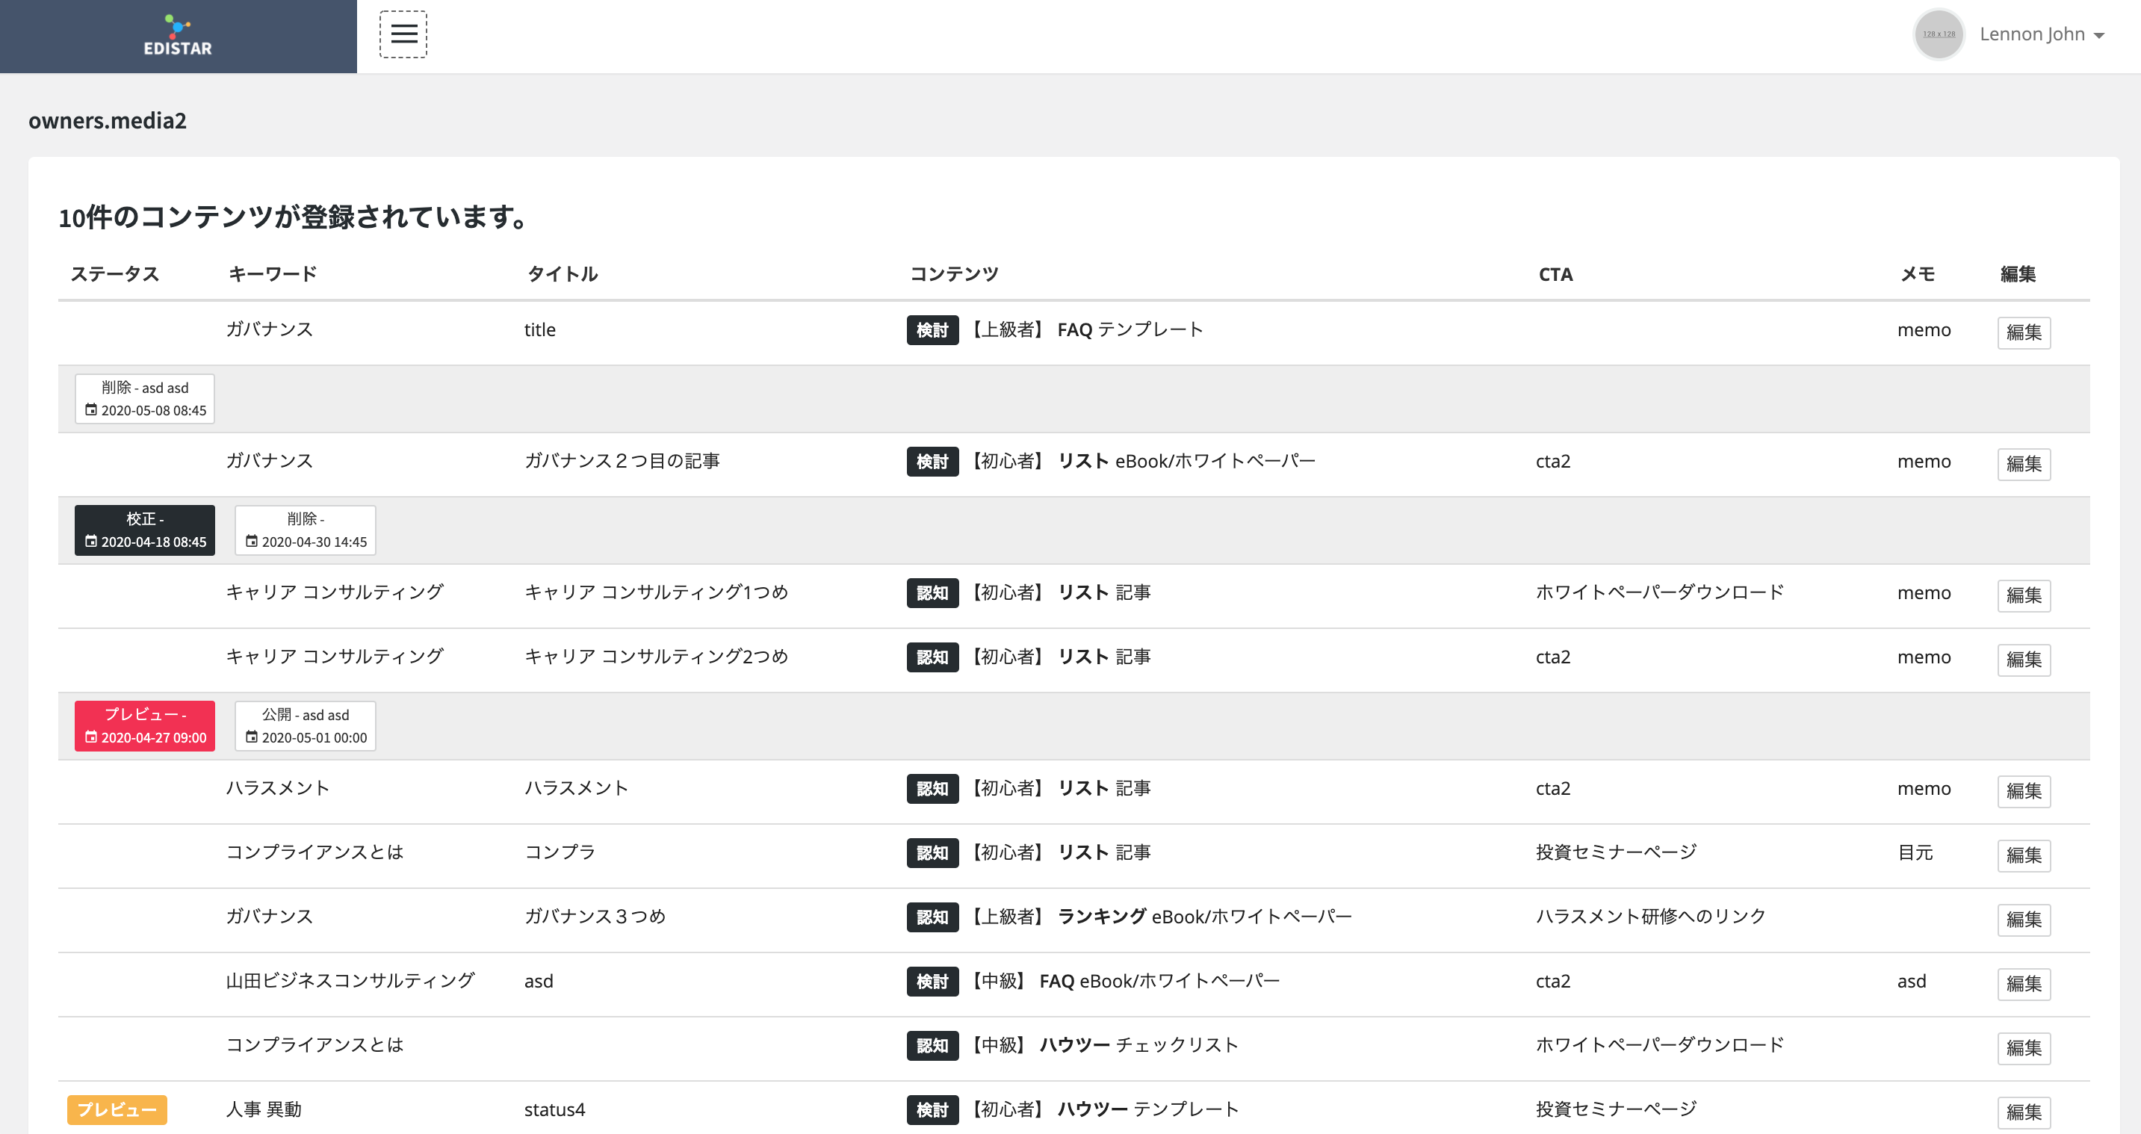The height and width of the screenshot is (1134, 2141).
Task: Open the Lennon John user dropdown
Action: [2041, 34]
